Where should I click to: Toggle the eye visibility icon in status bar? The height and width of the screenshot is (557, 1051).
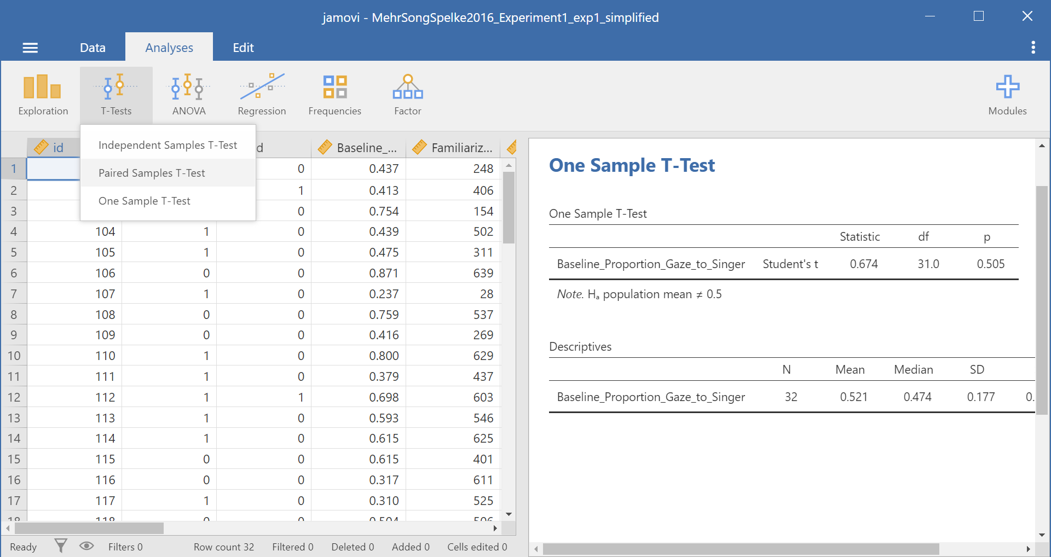tap(86, 546)
